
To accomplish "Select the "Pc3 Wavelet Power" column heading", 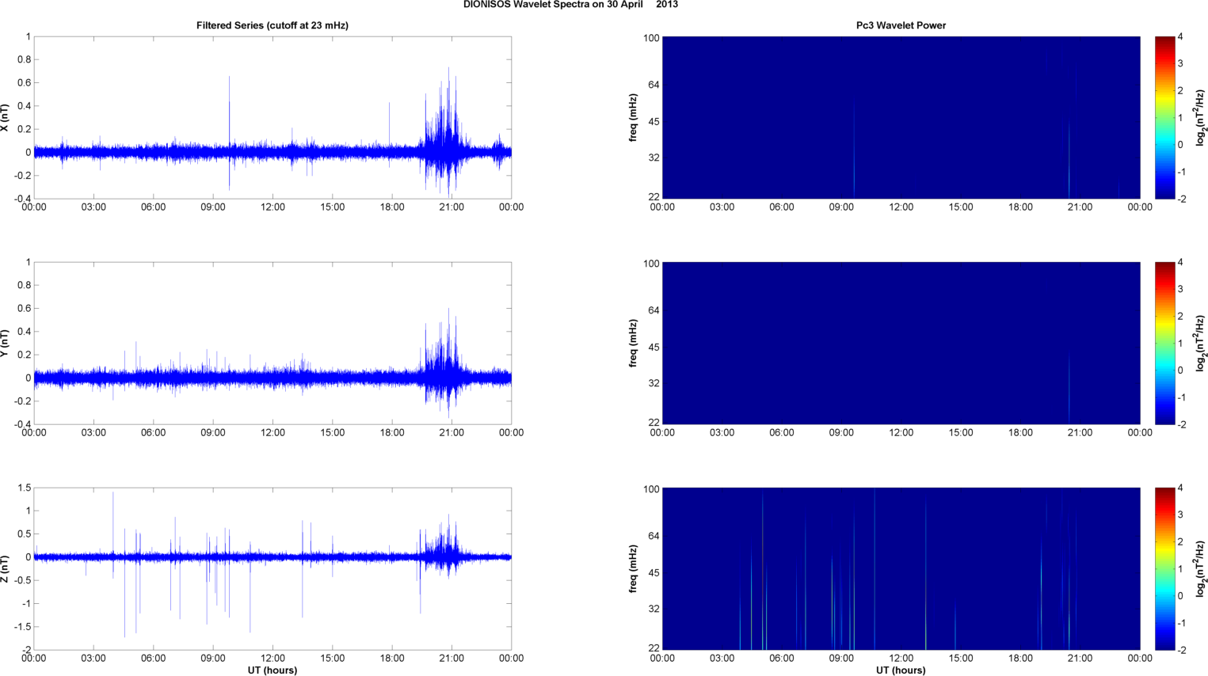I will pyautogui.click(x=901, y=25).
